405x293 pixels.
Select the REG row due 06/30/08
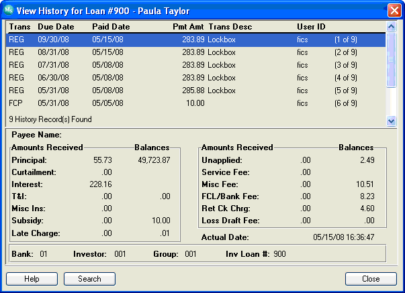click(x=196, y=78)
